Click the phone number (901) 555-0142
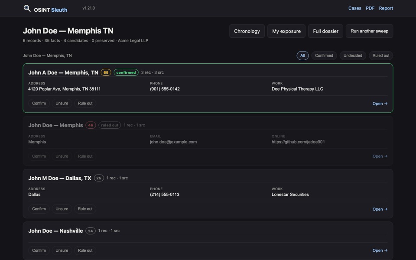416x260 pixels. point(165,89)
